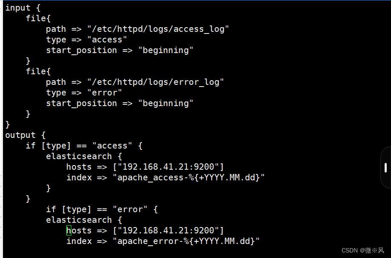The image size is (391, 258).
Task: Click the type "error" value in input
Action: [105, 93]
